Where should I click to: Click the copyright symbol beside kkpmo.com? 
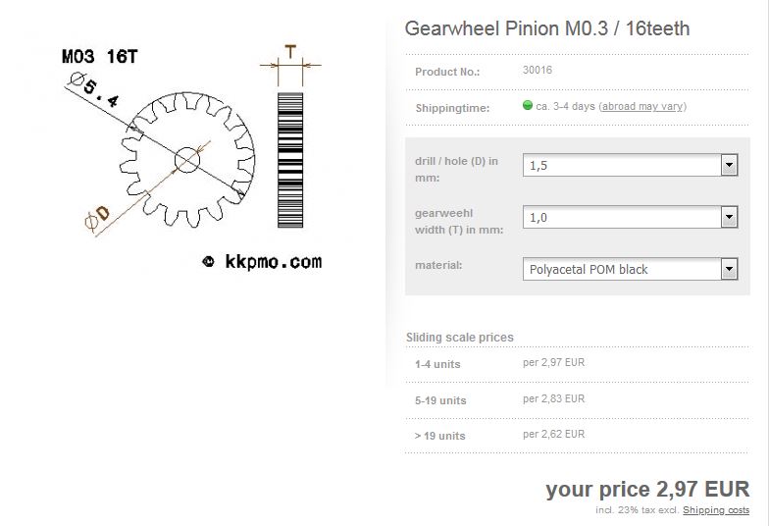208,261
